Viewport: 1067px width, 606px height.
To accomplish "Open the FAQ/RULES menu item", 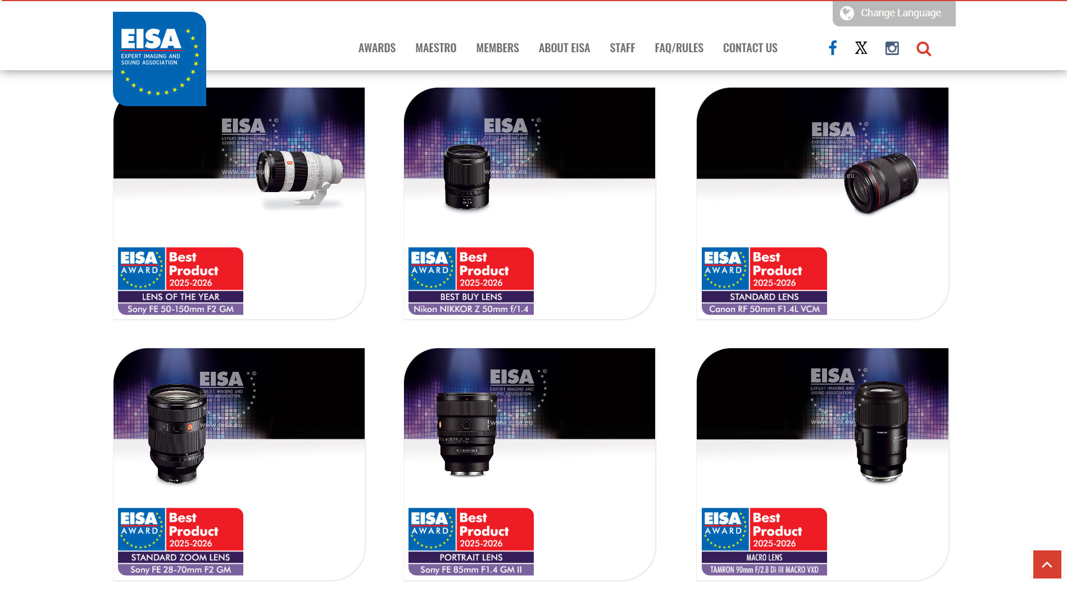I will pyautogui.click(x=679, y=48).
